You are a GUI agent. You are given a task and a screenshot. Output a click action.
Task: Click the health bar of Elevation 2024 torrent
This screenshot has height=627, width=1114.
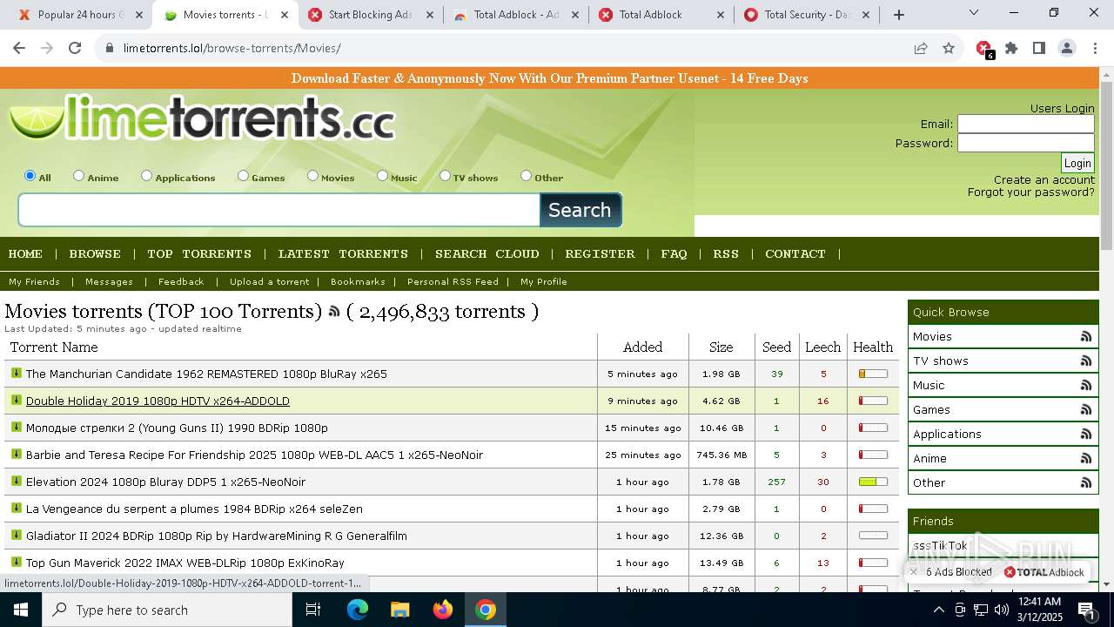[873, 482]
